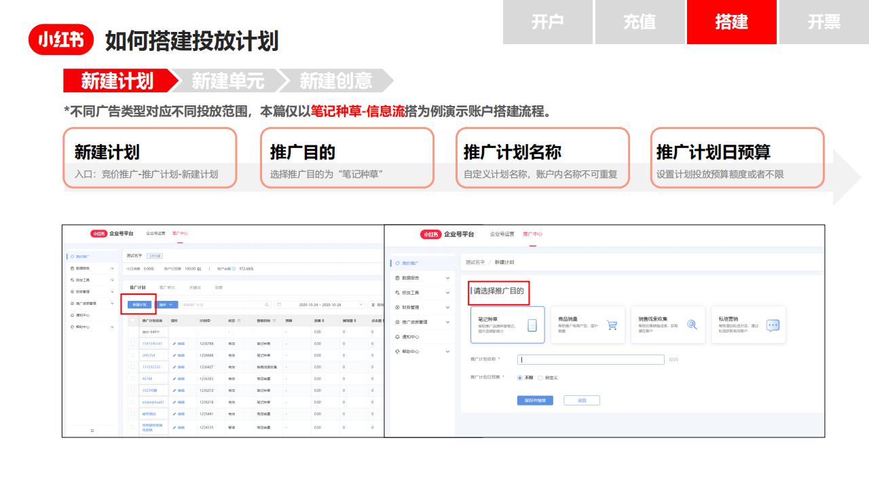
Task: Select 私信营销 card with chat icon
Action: 748,325
